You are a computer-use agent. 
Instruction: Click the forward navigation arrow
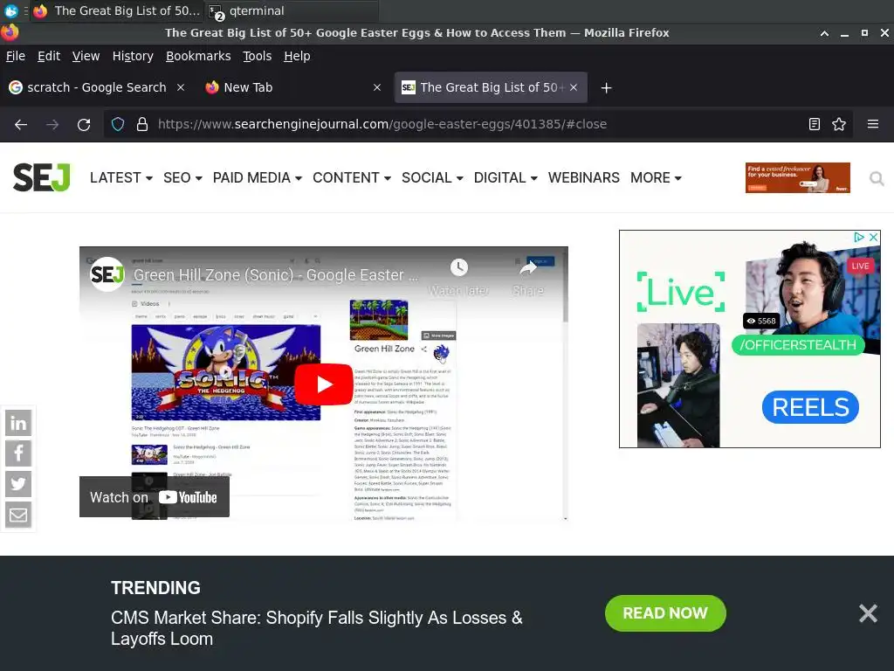[x=52, y=124]
